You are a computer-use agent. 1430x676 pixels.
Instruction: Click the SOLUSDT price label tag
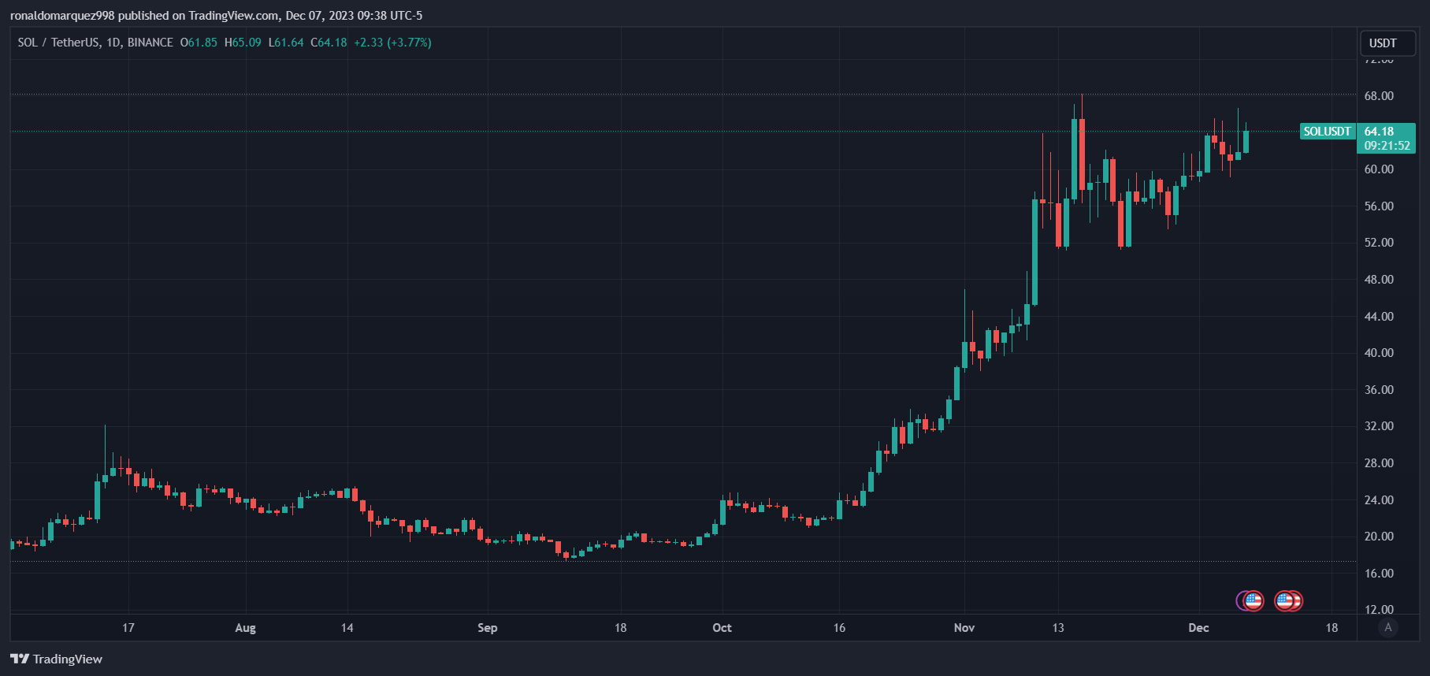coord(1328,132)
